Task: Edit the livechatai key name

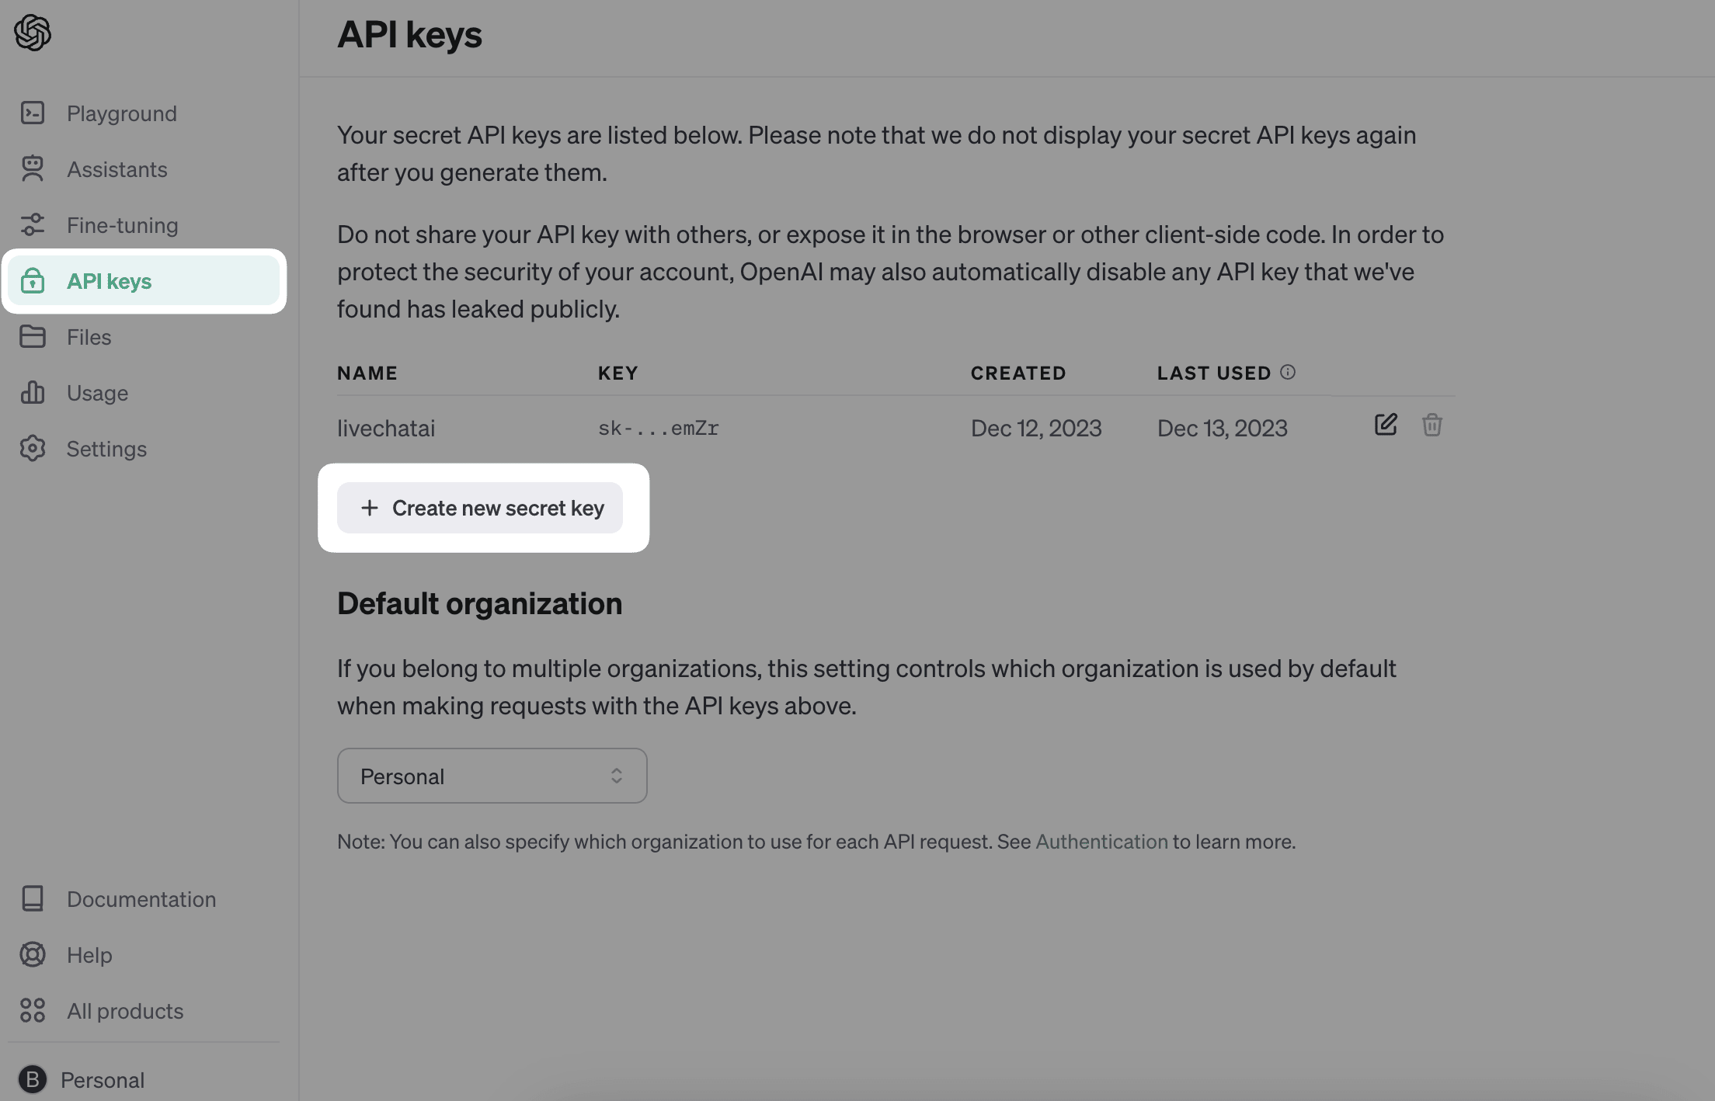Action: pyautogui.click(x=1386, y=425)
